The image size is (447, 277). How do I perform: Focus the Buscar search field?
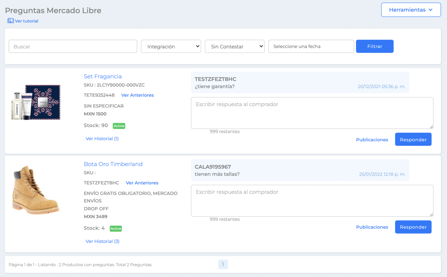73,46
